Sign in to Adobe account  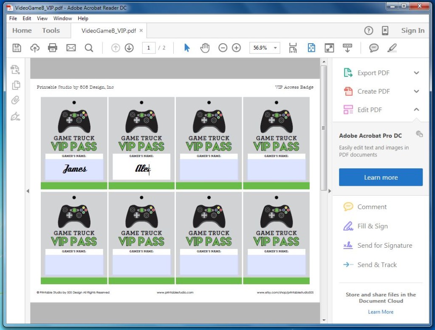412,30
